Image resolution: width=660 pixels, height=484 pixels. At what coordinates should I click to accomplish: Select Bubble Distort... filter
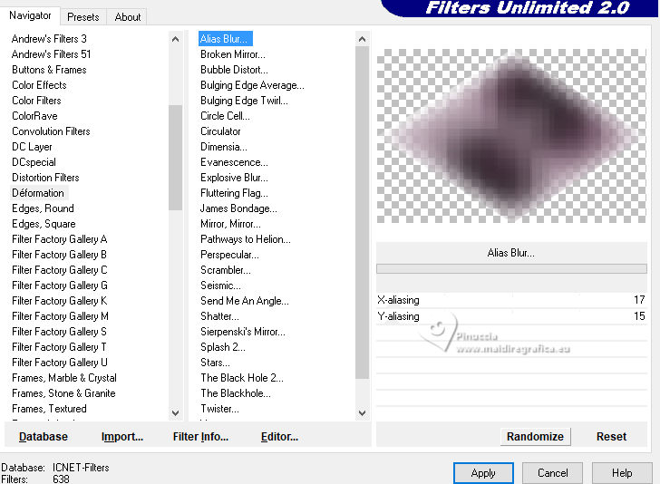coord(234,70)
